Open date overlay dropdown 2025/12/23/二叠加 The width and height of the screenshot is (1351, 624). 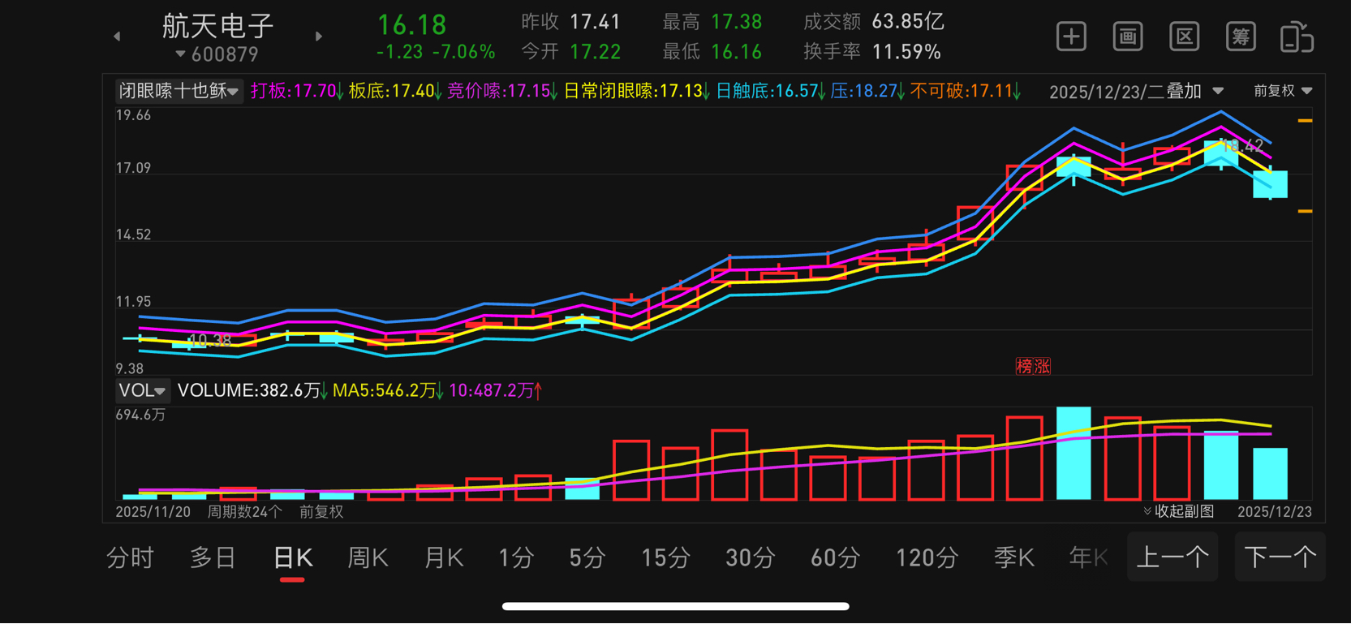[1136, 92]
